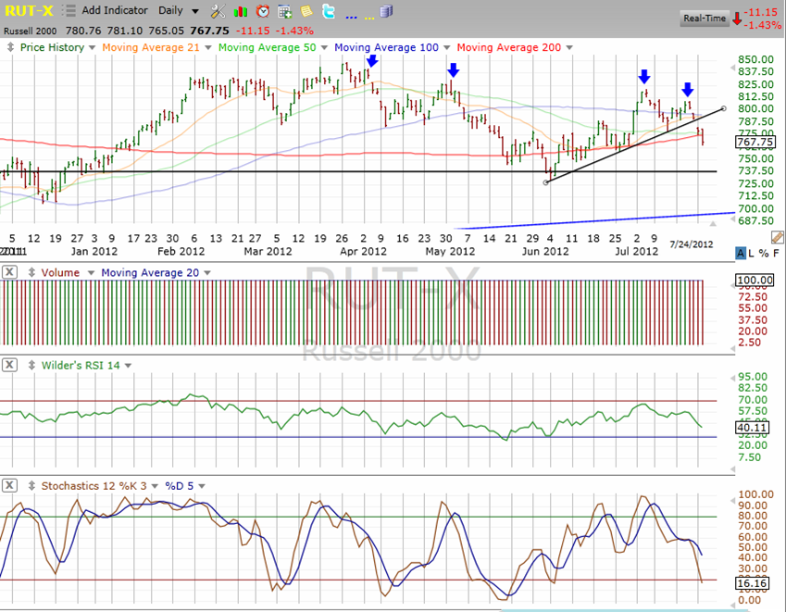Click the move handle left of Wilder's RSI
The width and height of the screenshot is (786, 612).
(31, 366)
